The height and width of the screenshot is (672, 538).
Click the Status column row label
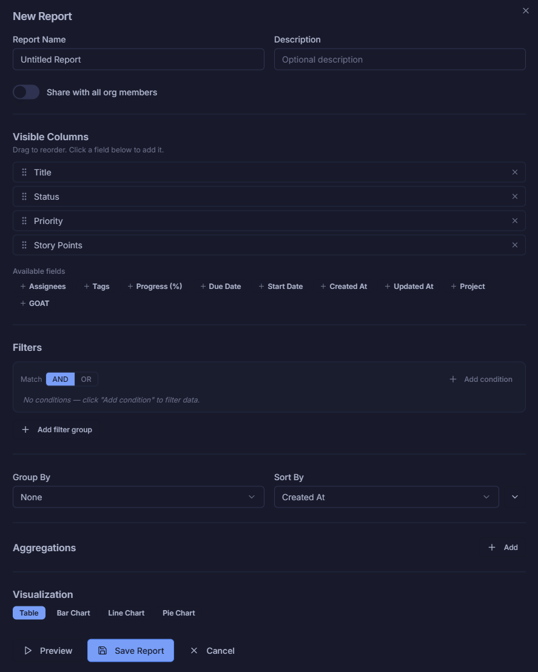[46, 197]
